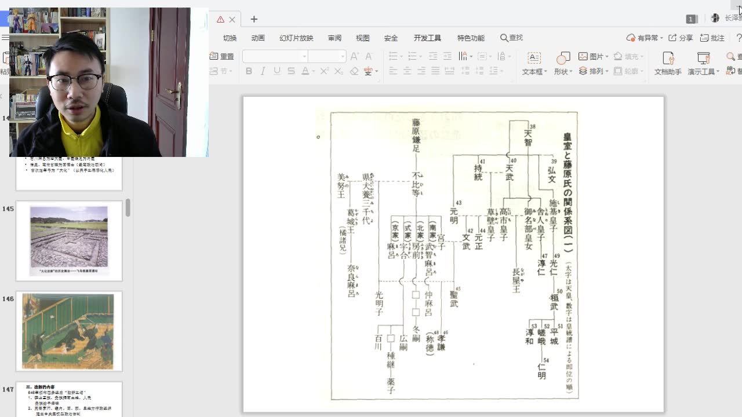Click the help question mark icon
The height and width of the screenshot is (417, 742).
[739, 38]
